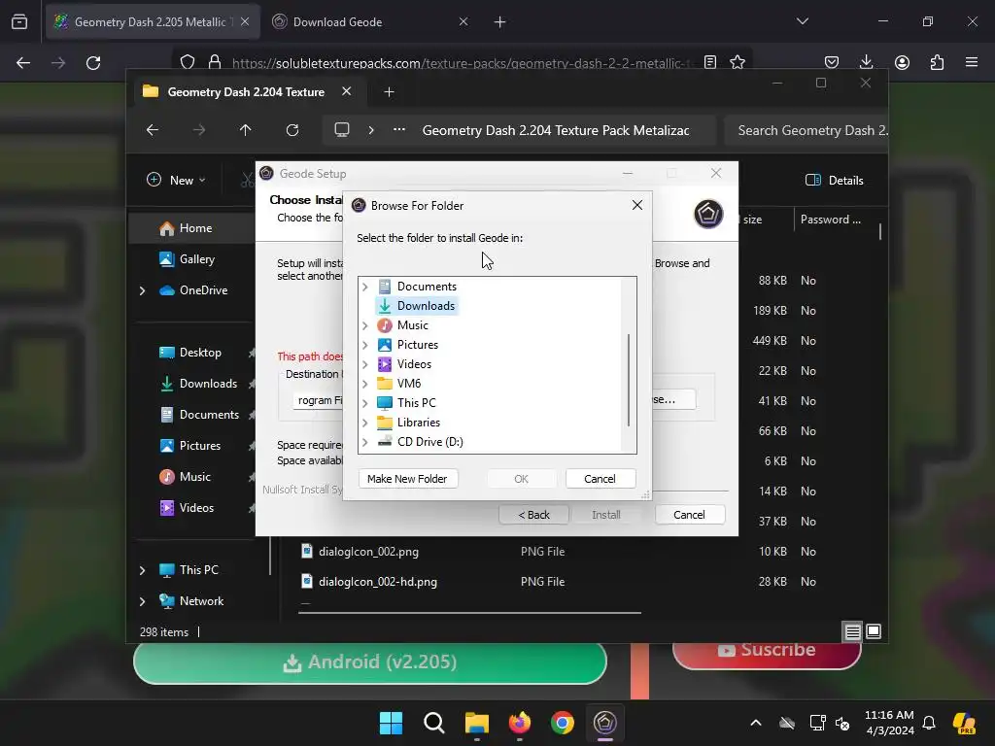Viewport: 995px width, 746px height.
Task: Open Pictures in Explorer quick access
Action: 199,446
